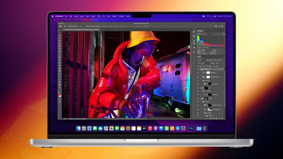Click the delete layer trash icon

point(222,118)
